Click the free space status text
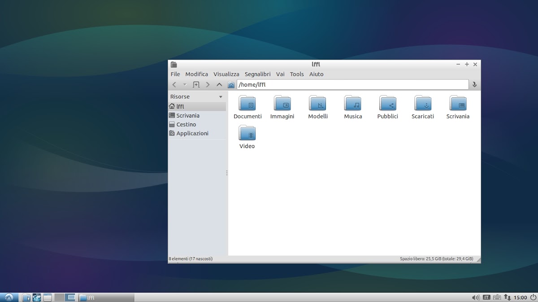This screenshot has width=538, height=302. (437, 259)
